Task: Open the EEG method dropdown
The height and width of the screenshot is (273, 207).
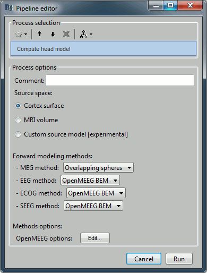Action: tap(90, 181)
